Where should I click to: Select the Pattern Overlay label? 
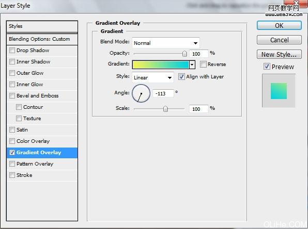pyautogui.click(x=35, y=164)
